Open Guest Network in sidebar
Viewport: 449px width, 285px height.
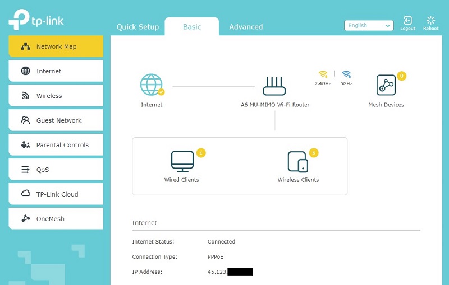[x=56, y=120]
